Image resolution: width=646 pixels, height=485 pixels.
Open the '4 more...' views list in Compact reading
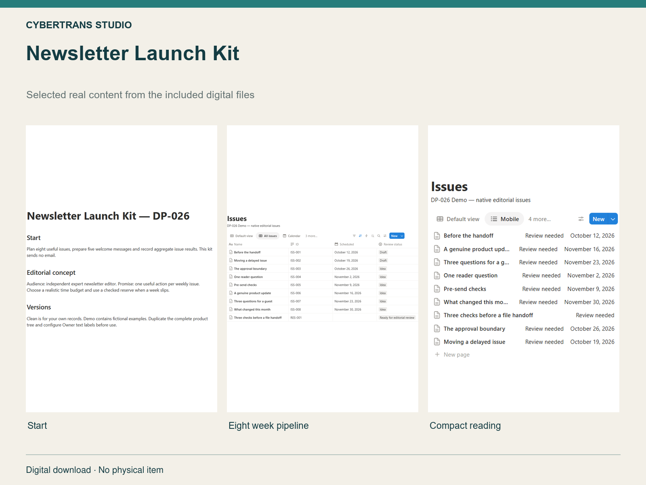[539, 219]
